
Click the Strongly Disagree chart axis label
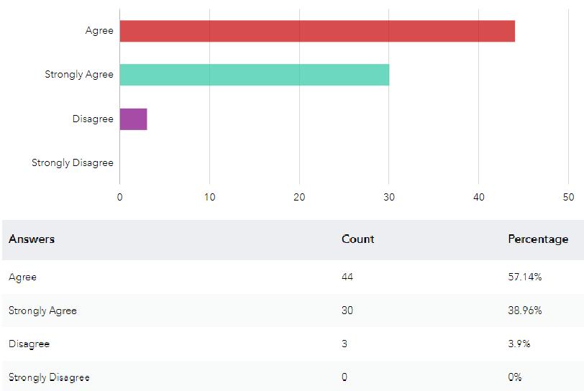click(73, 162)
